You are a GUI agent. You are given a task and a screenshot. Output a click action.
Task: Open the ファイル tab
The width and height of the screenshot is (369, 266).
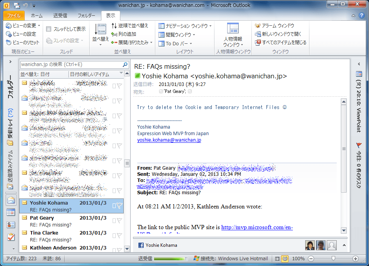click(x=14, y=16)
